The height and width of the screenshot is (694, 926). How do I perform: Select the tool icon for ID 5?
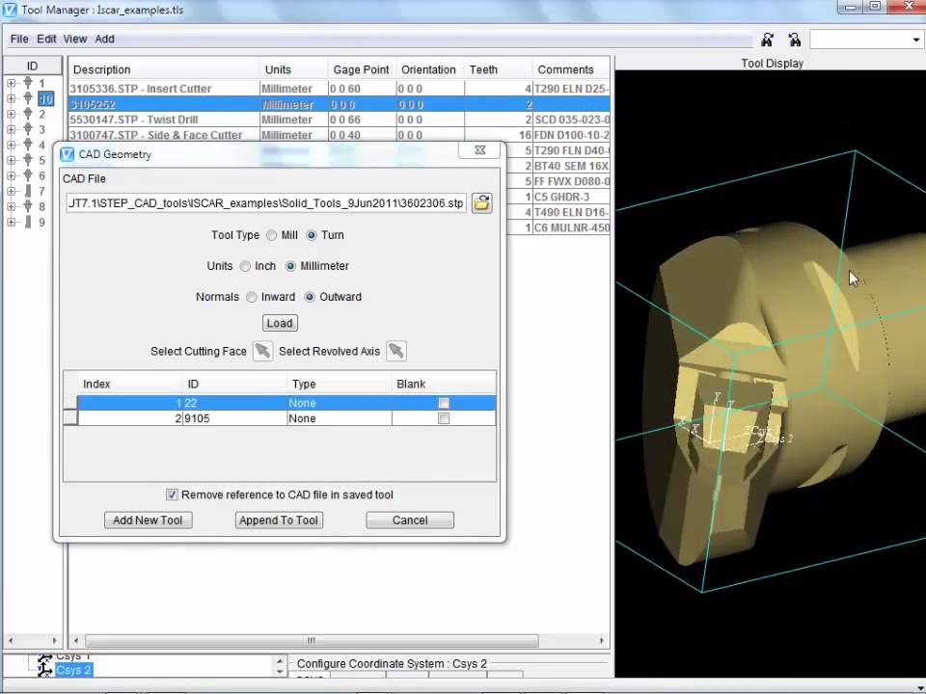28,160
